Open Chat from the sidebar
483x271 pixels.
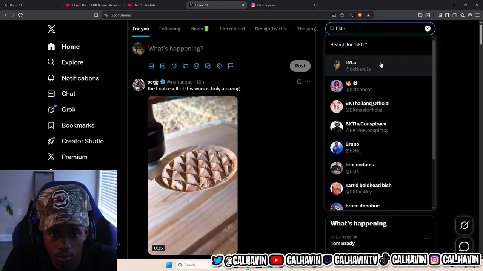(61, 94)
